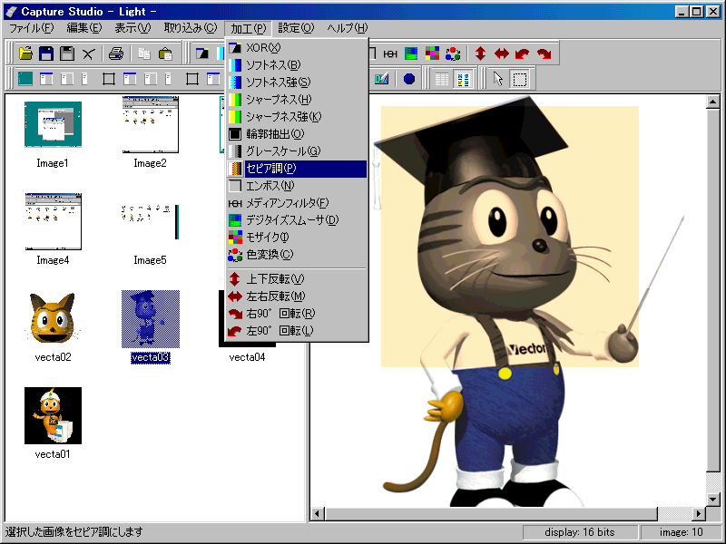Viewport: 726px width, 544px height.
Task: Toggle thumbnail view mode in toolbar
Action: tap(463, 79)
